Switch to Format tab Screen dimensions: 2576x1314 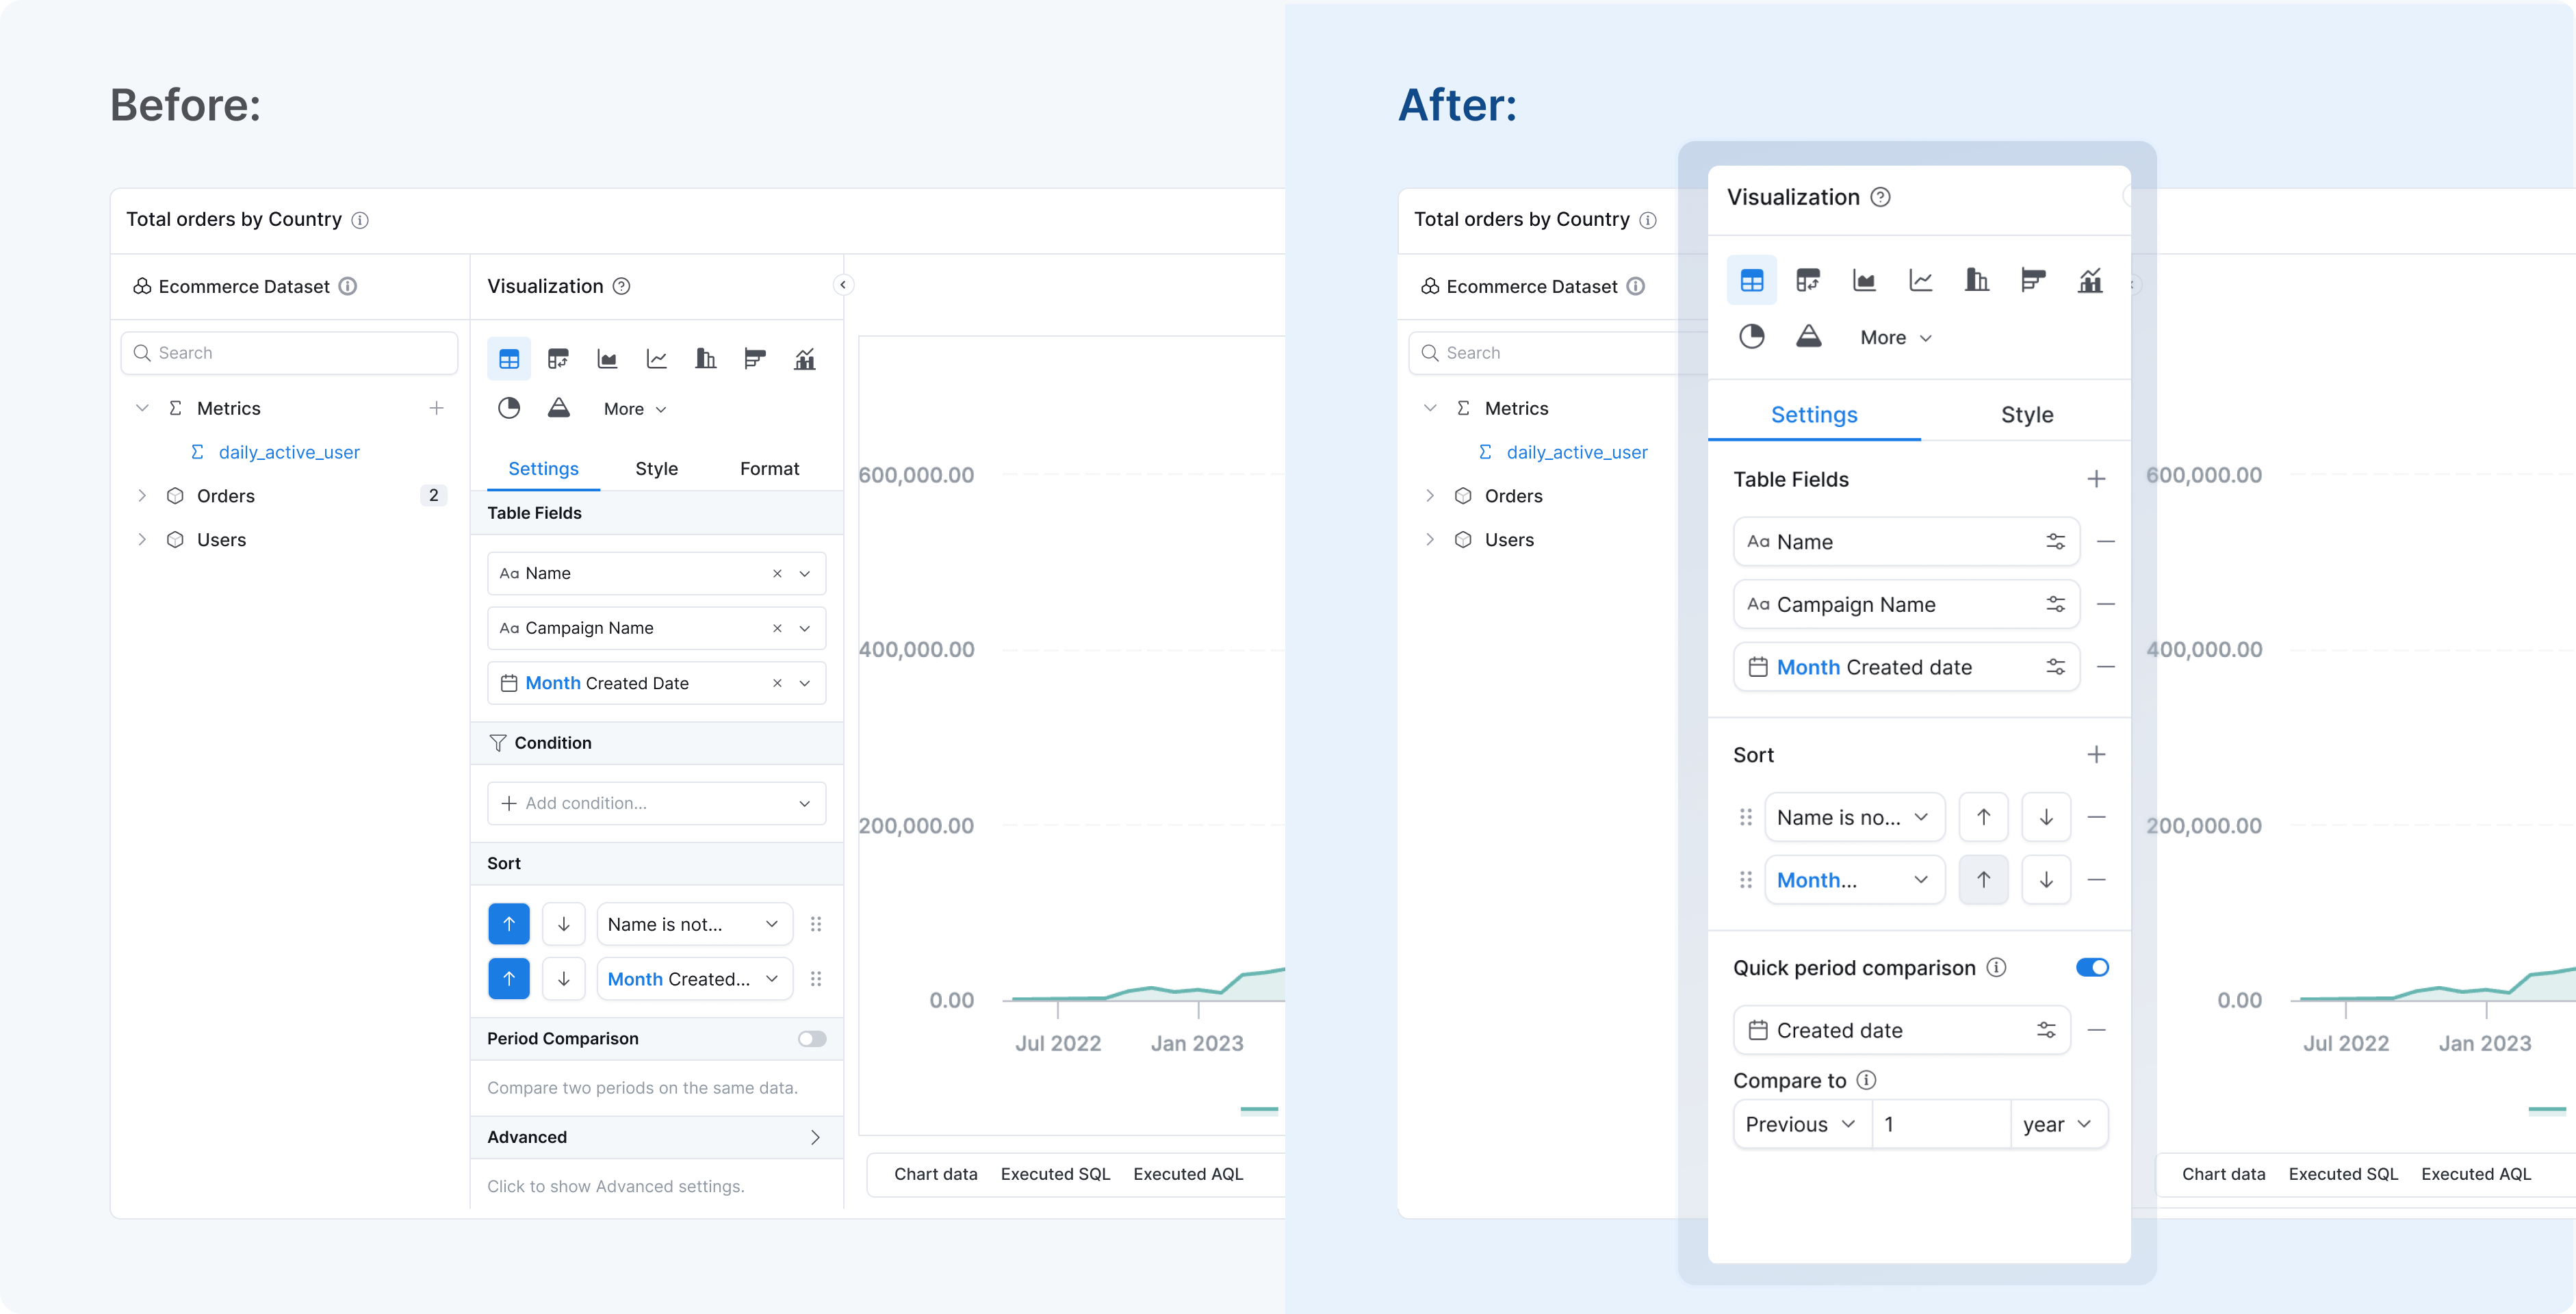pyautogui.click(x=769, y=469)
